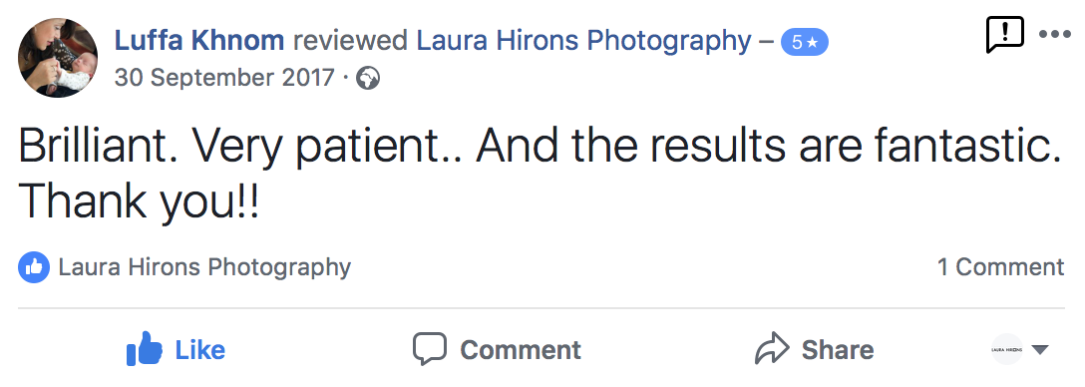The image size is (1085, 387).
Task: Open the three-dot more options menu
Action: click(x=1054, y=35)
